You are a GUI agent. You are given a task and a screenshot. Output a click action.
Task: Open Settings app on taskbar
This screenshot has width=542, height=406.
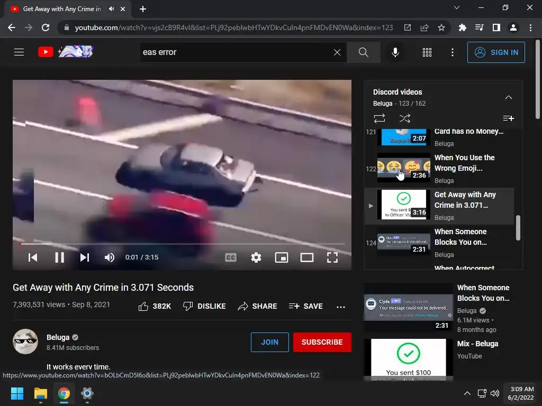pyautogui.click(x=87, y=393)
